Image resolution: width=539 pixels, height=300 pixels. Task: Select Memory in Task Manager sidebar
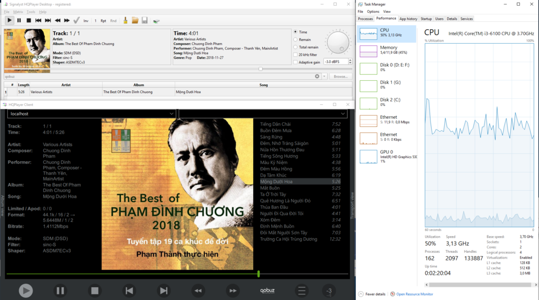(x=387, y=51)
